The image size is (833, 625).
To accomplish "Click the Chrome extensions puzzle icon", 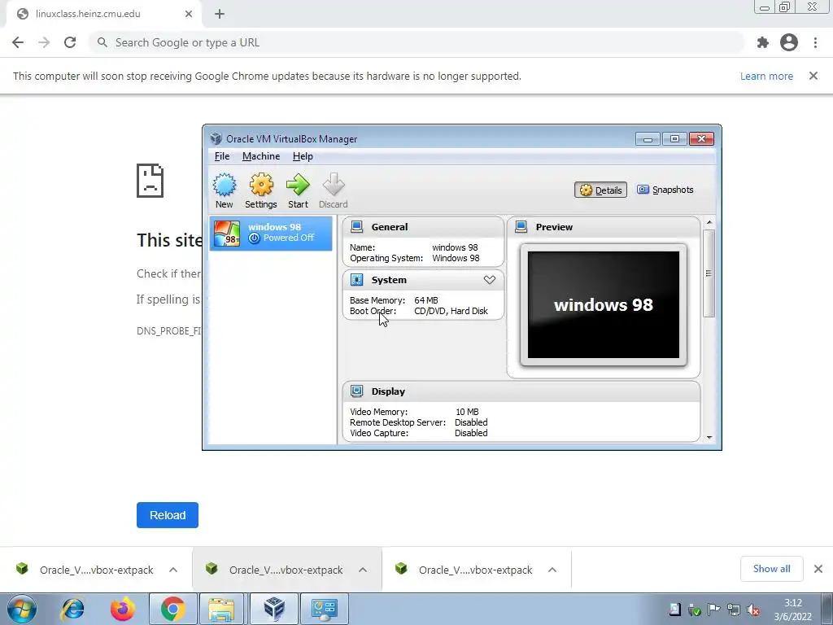I will [x=763, y=42].
